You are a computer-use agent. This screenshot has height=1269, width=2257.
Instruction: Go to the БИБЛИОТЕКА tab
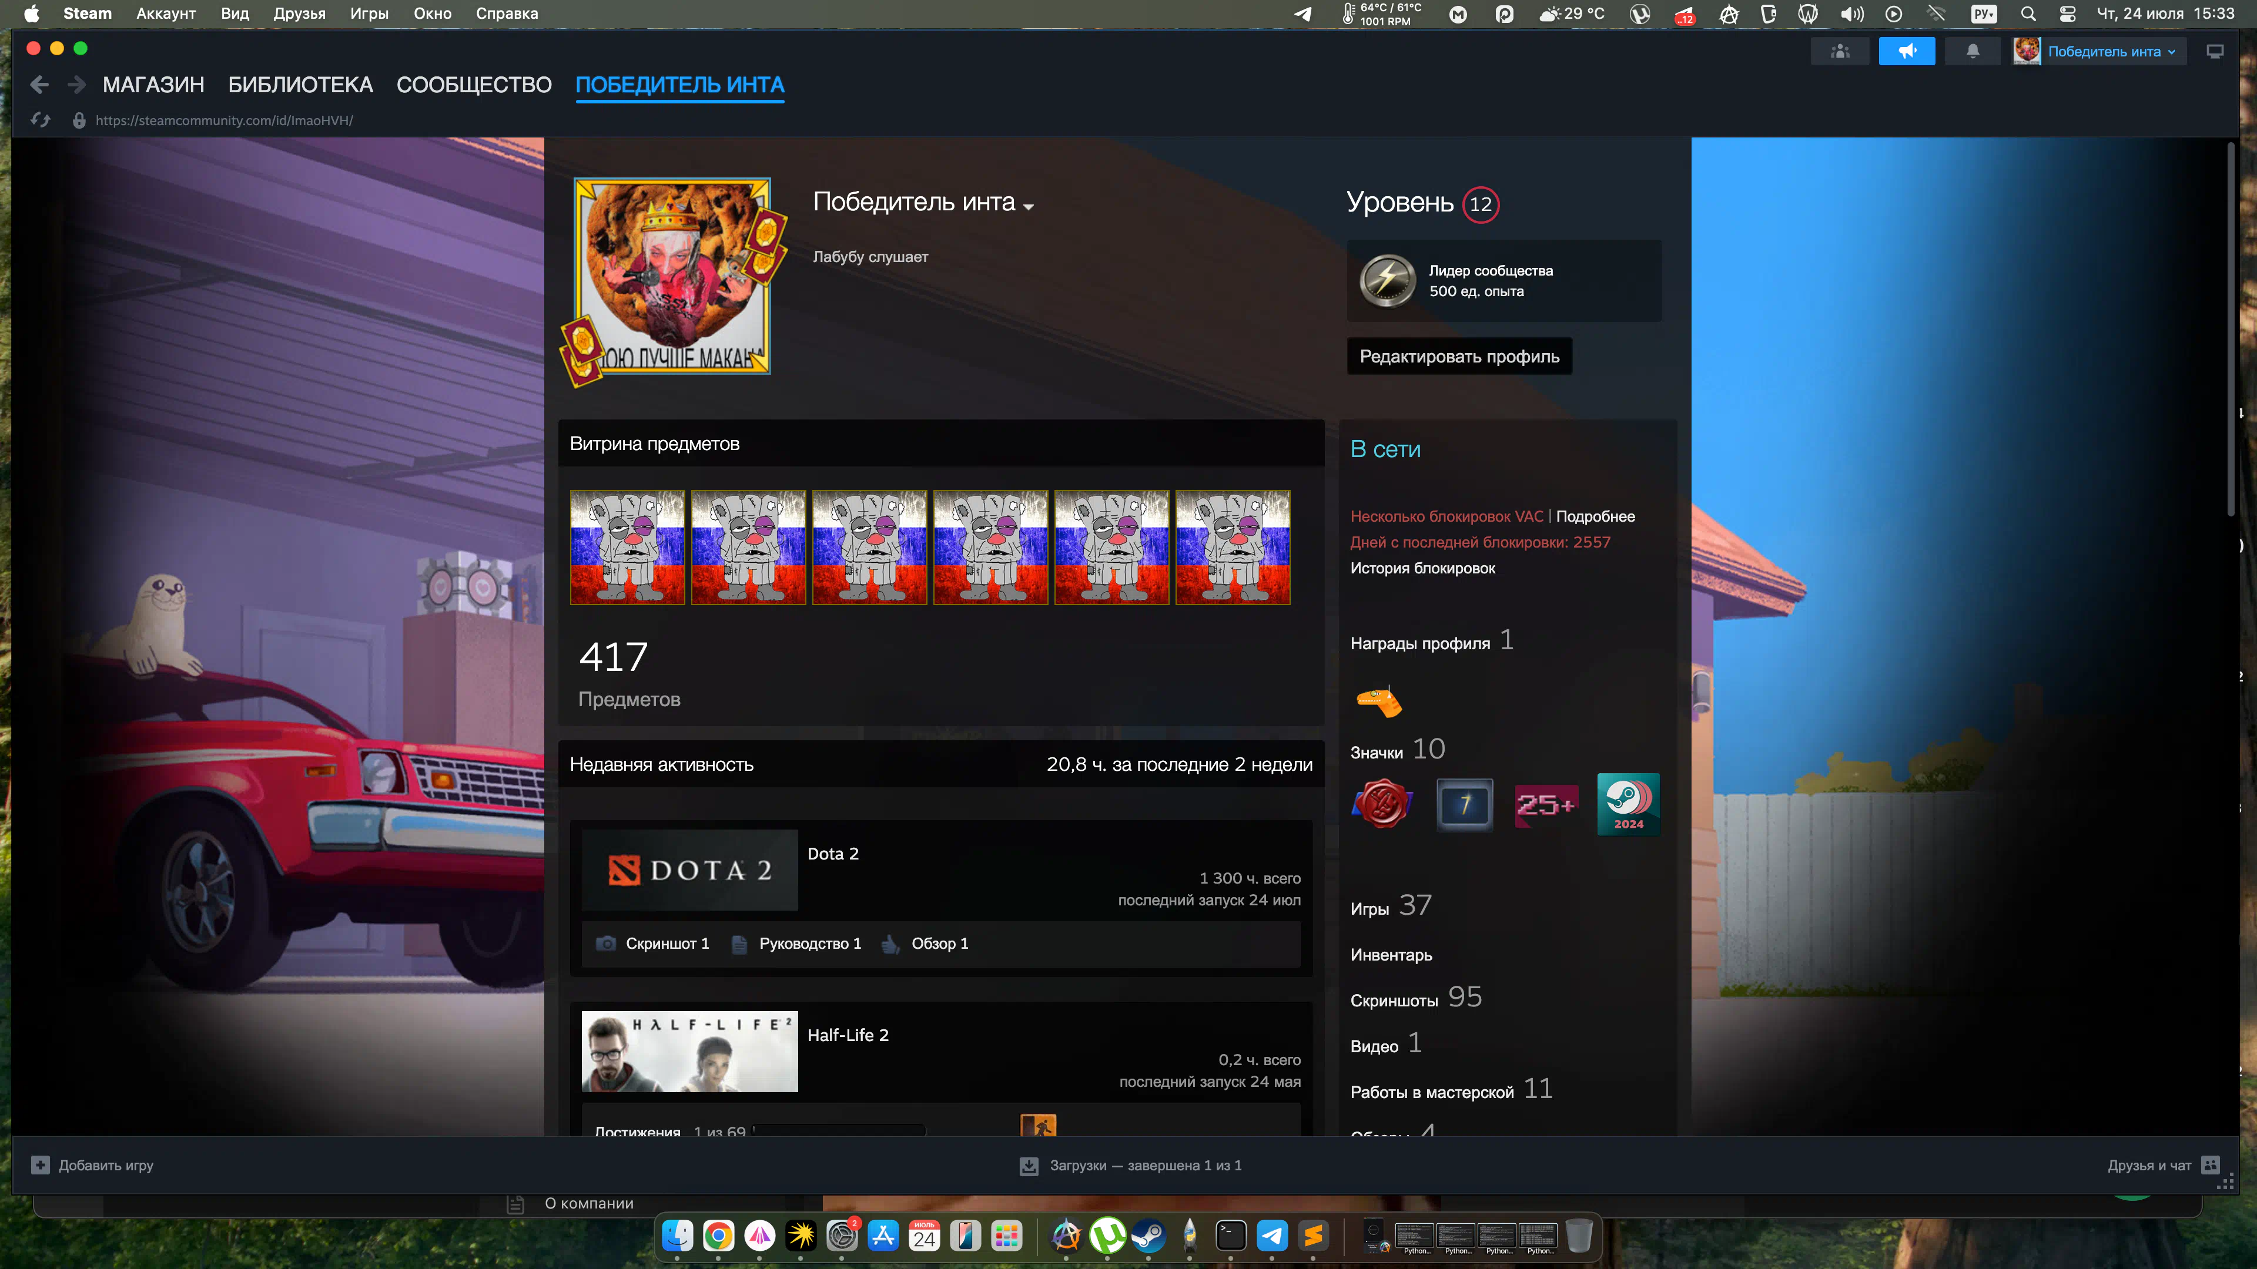click(300, 85)
